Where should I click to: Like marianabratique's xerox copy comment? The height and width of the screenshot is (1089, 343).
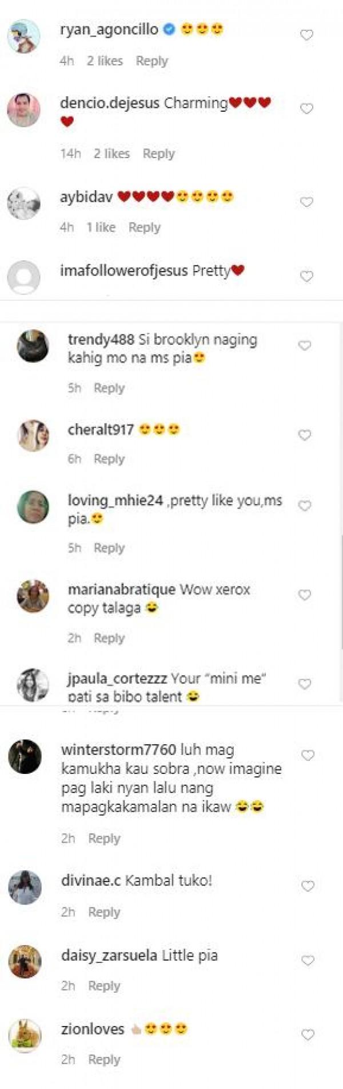click(305, 595)
